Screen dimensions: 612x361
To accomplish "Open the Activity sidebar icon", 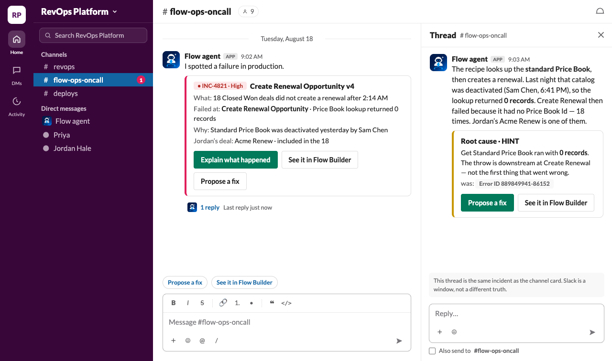I will point(17,102).
